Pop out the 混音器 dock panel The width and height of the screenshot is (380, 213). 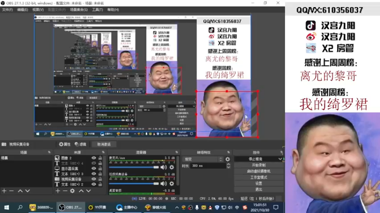[177, 152]
